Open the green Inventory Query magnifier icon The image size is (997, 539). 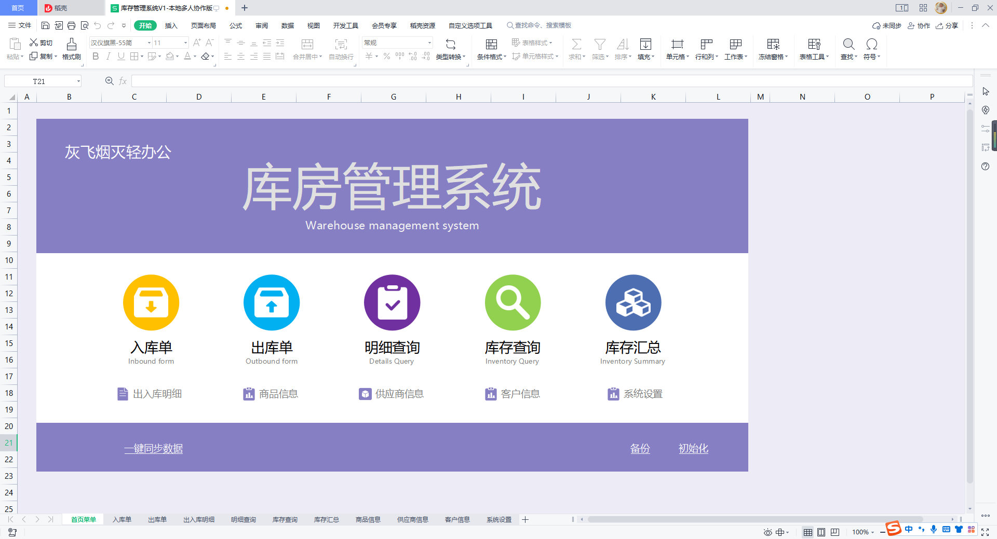click(513, 302)
